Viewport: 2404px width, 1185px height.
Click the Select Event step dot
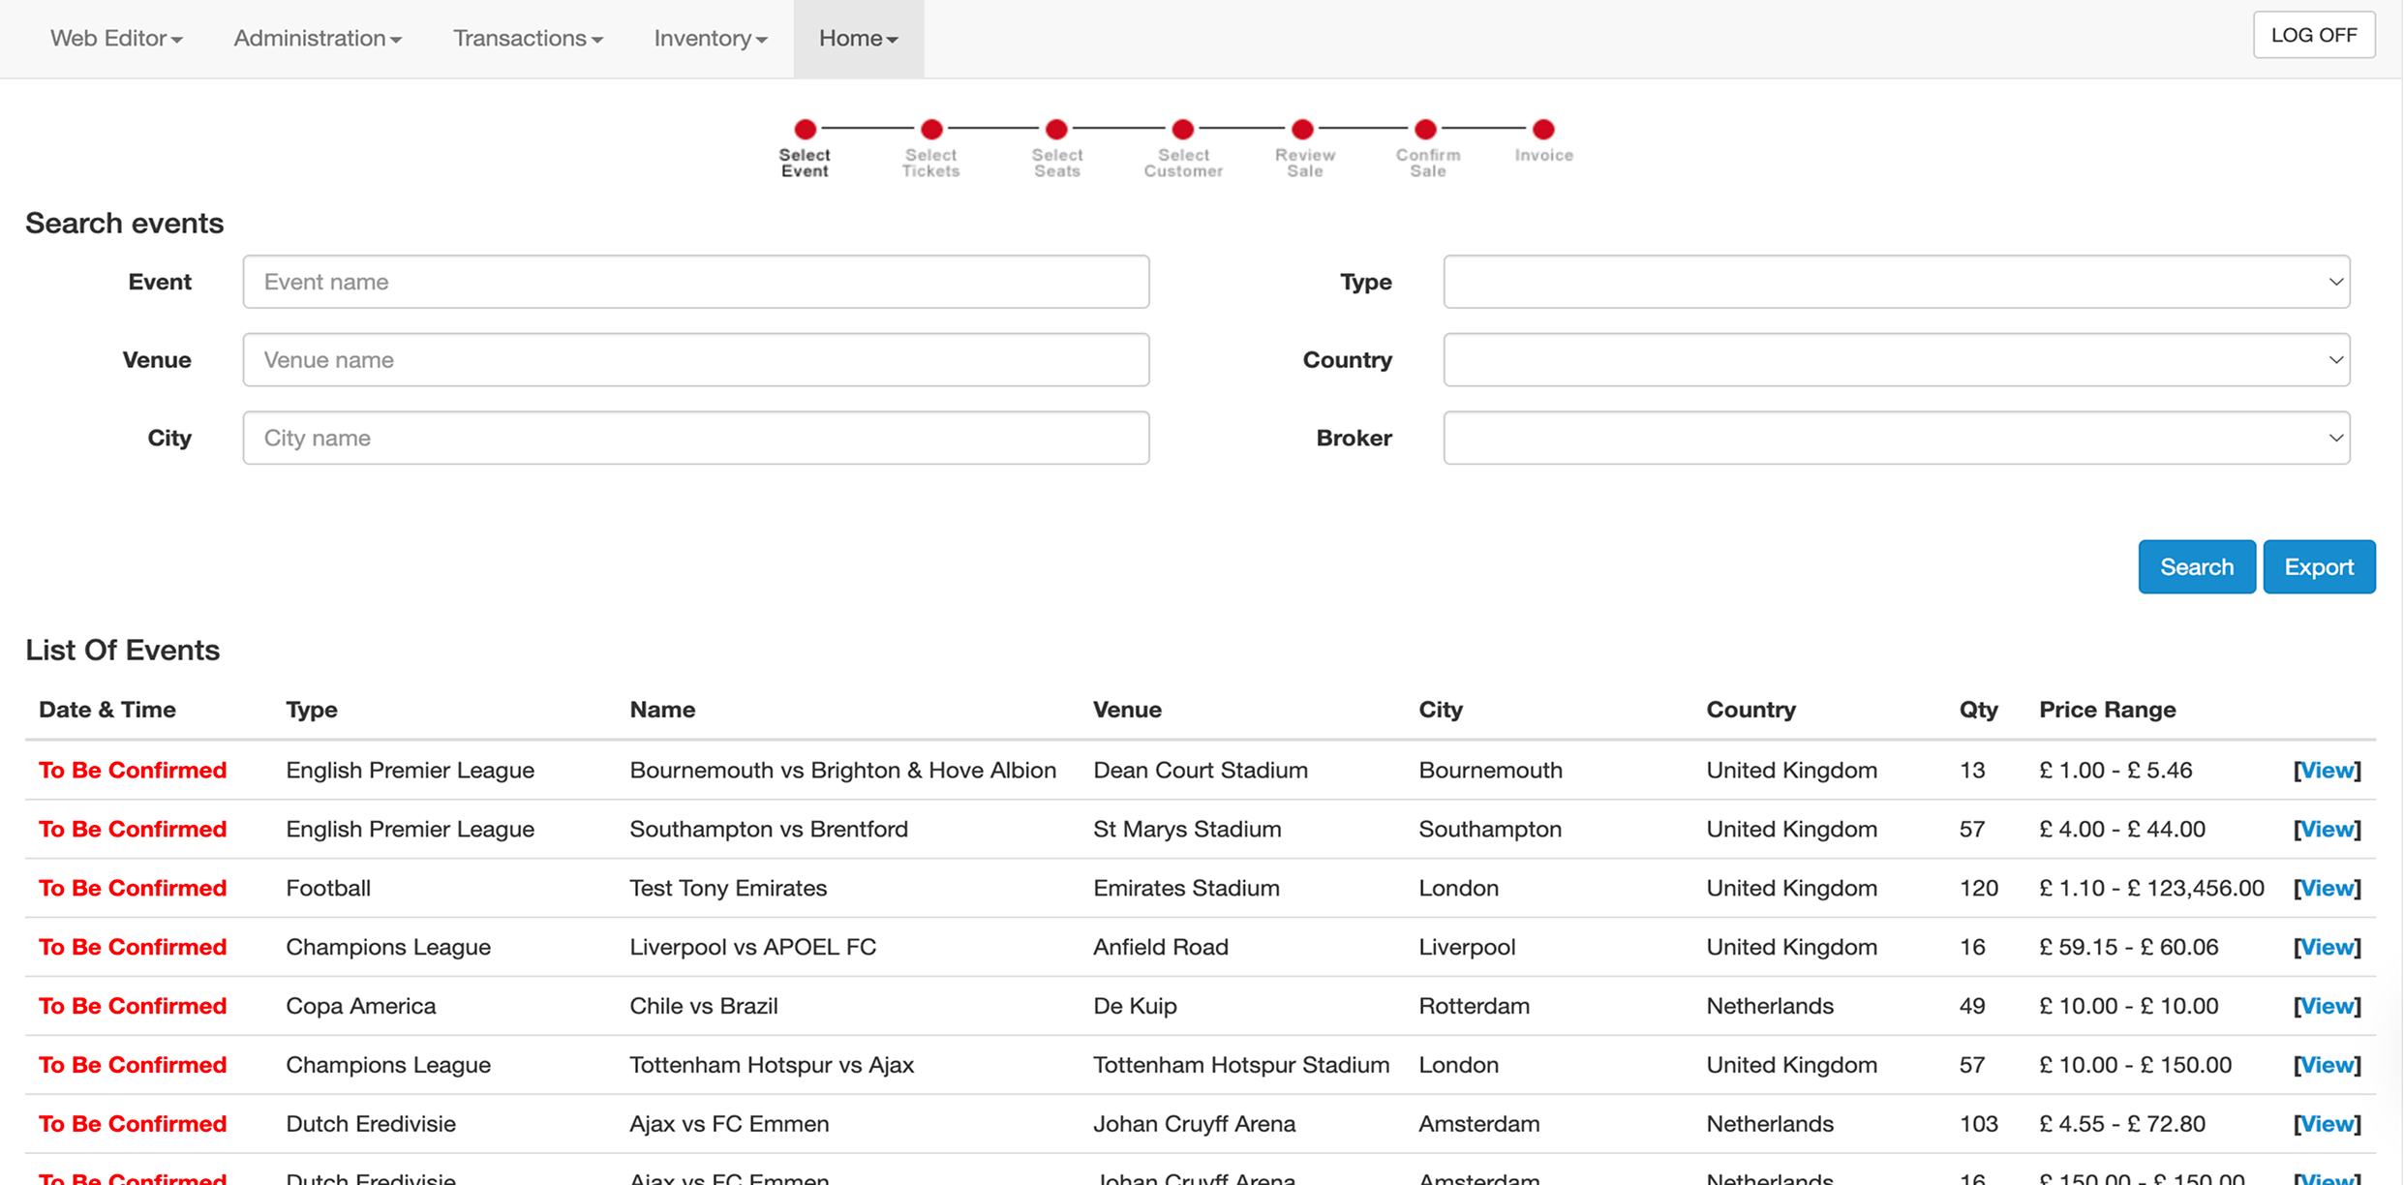point(805,129)
